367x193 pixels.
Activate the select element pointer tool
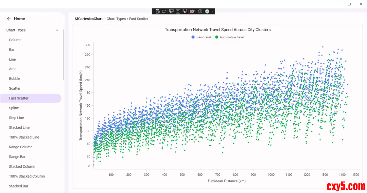[171, 11]
